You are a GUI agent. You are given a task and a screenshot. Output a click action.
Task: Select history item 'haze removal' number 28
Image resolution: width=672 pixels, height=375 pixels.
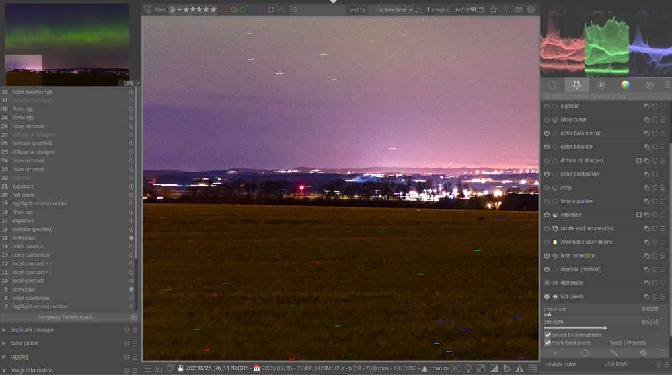(x=28, y=126)
